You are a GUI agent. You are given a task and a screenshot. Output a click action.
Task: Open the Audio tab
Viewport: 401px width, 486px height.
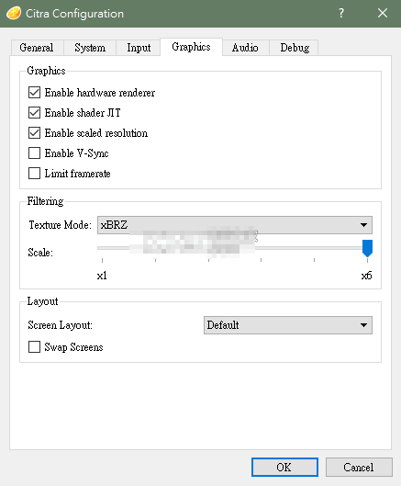(x=245, y=48)
